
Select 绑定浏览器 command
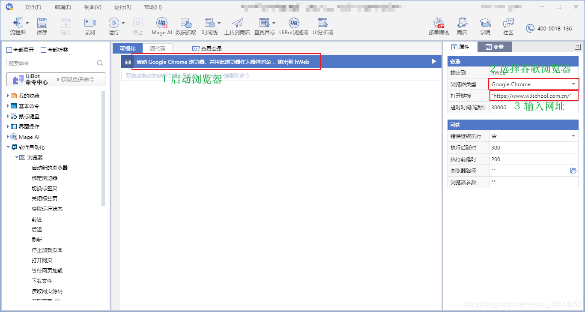point(45,178)
